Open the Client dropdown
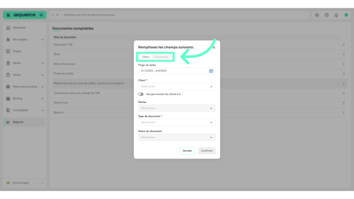This screenshot has height=199, width=354. 177,86
